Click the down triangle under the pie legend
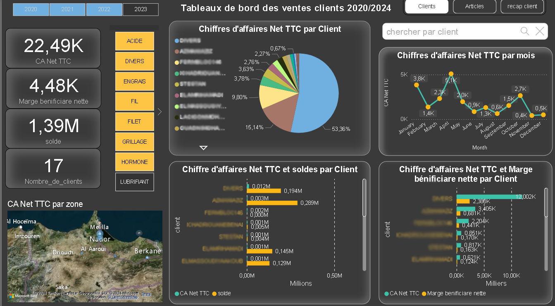This screenshot has height=306, width=555. [x=203, y=147]
